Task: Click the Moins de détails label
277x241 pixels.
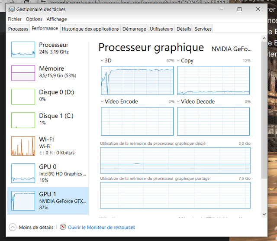Action: (36, 228)
